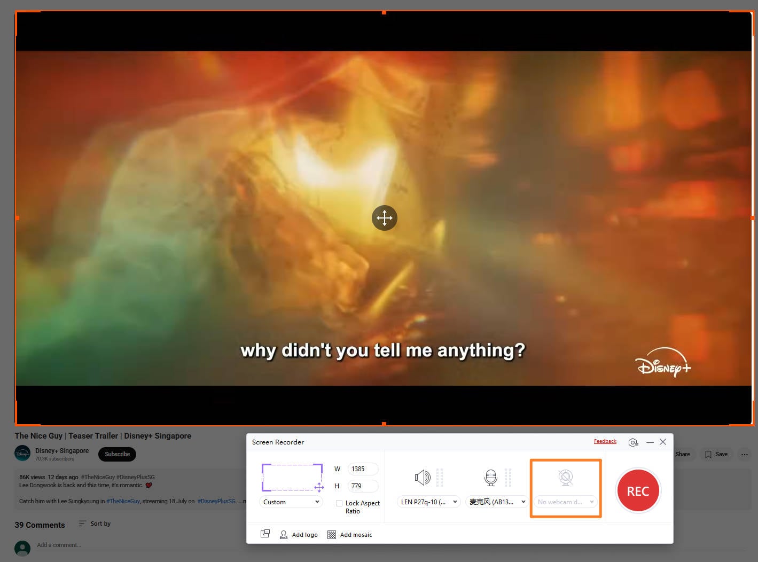Click the top-center orange selection handle

pos(384,12)
